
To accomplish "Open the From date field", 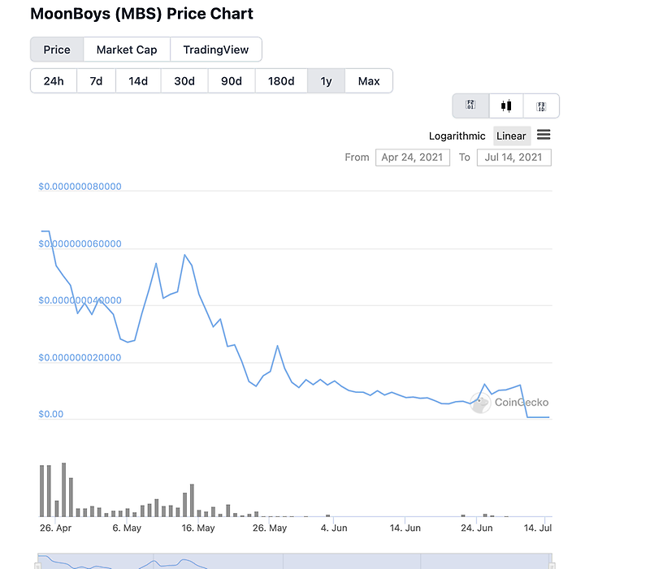I will pyautogui.click(x=413, y=157).
